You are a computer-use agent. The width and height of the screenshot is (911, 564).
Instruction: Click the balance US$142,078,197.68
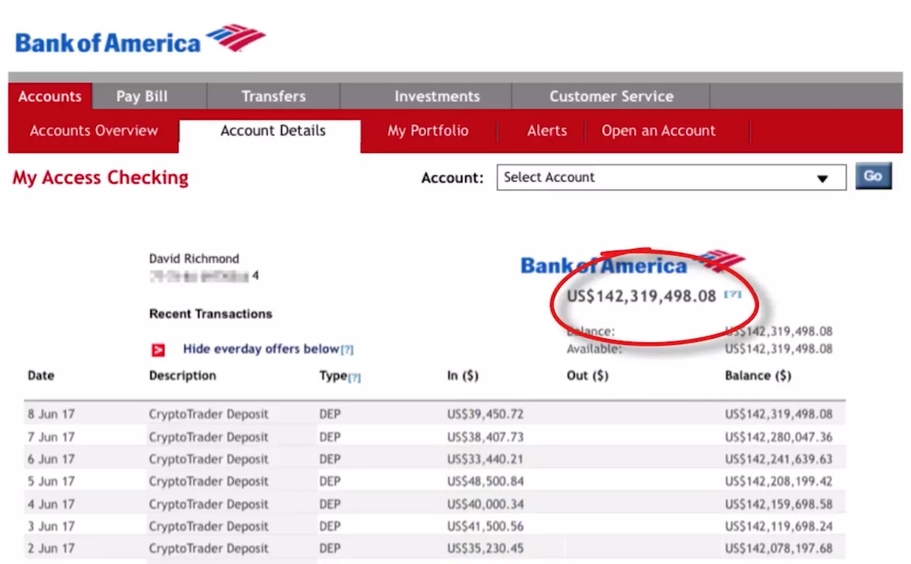[x=778, y=549]
